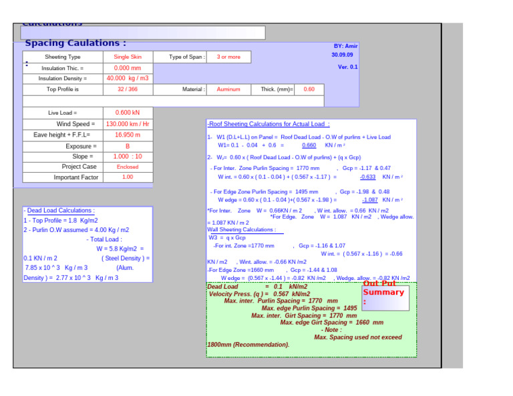Select 'Max. inter. Purlin Spacing = 1770 mm' line
This screenshot has height=396, width=513.
281,301
